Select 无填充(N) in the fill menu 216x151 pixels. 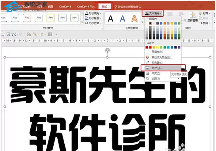pyautogui.click(x=163, y=52)
